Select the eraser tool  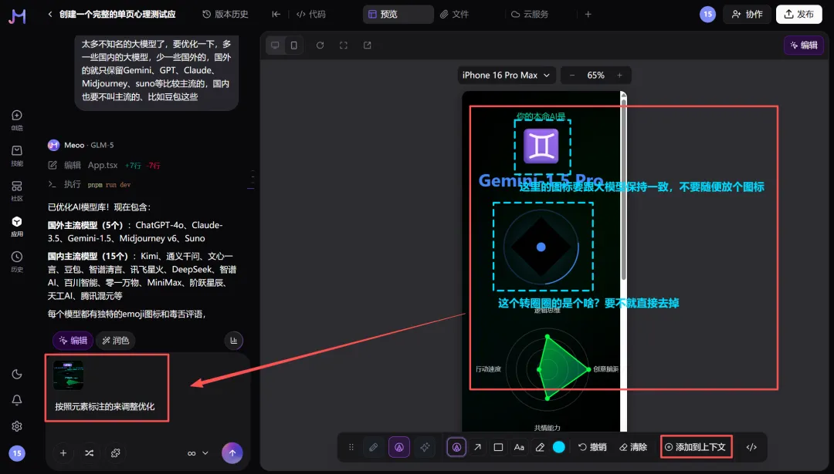pyautogui.click(x=540, y=447)
